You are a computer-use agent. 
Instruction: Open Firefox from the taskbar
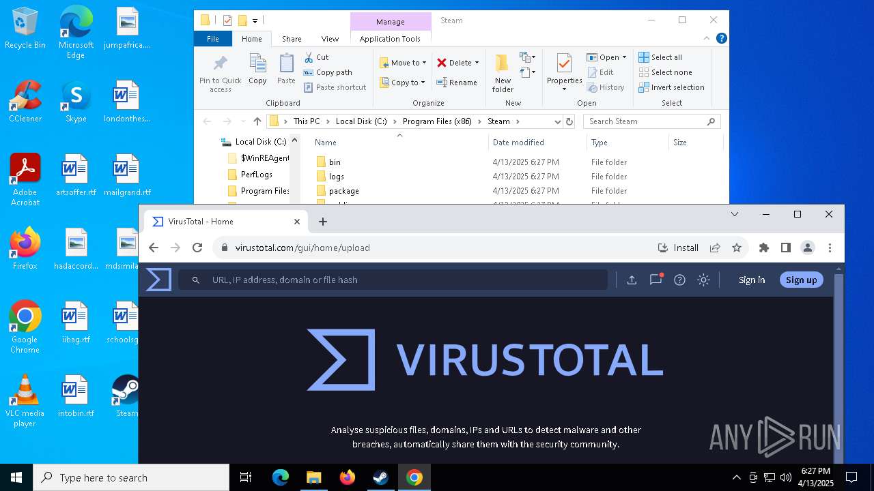(347, 477)
